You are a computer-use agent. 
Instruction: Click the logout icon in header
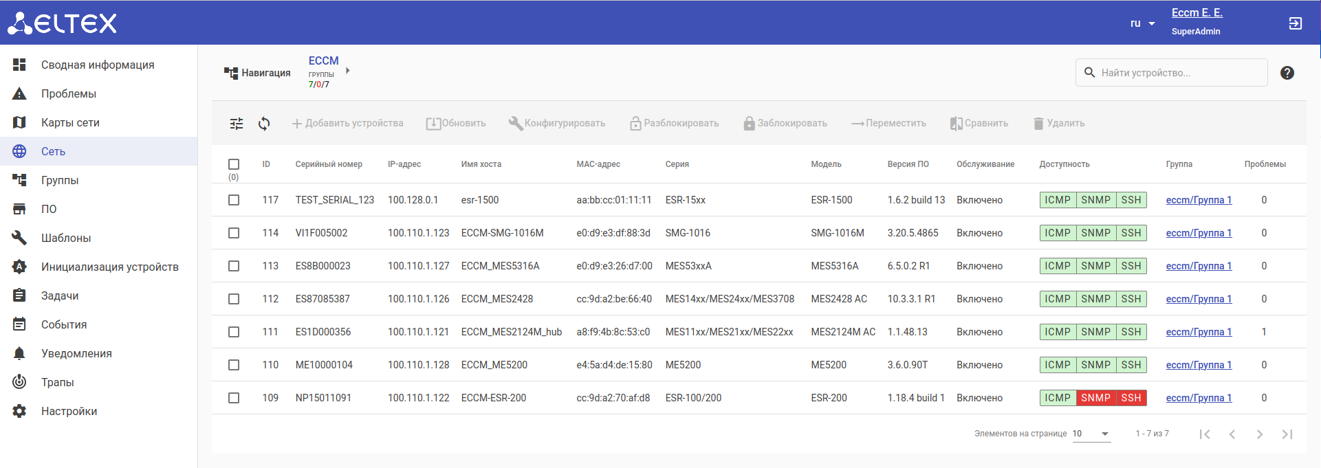[1295, 23]
